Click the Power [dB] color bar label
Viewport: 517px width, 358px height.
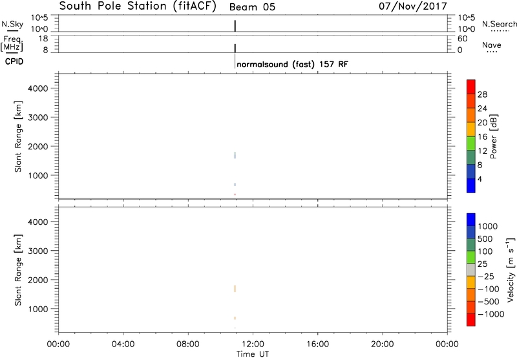click(x=494, y=136)
